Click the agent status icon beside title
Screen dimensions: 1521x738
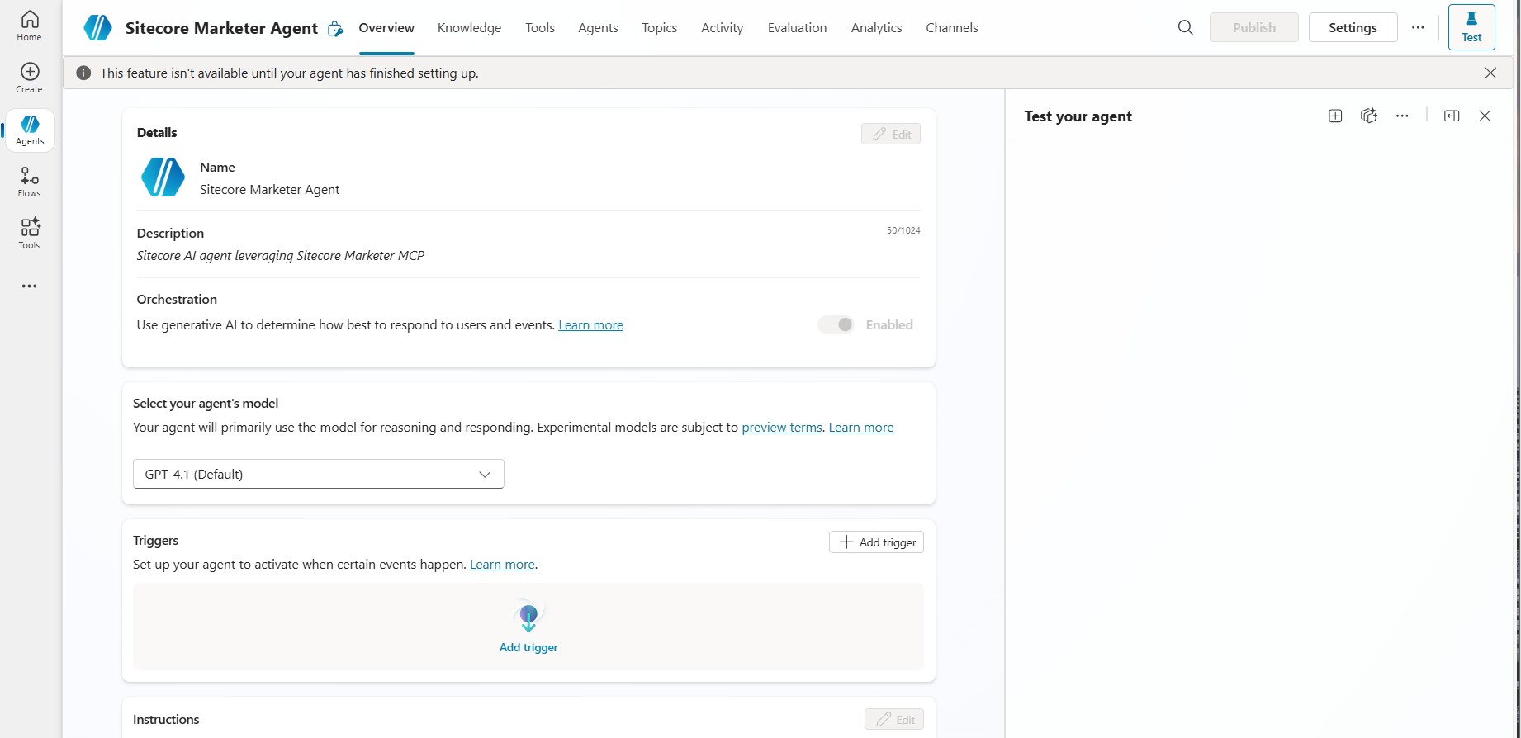pyautogui.click(x=335, y=29)
